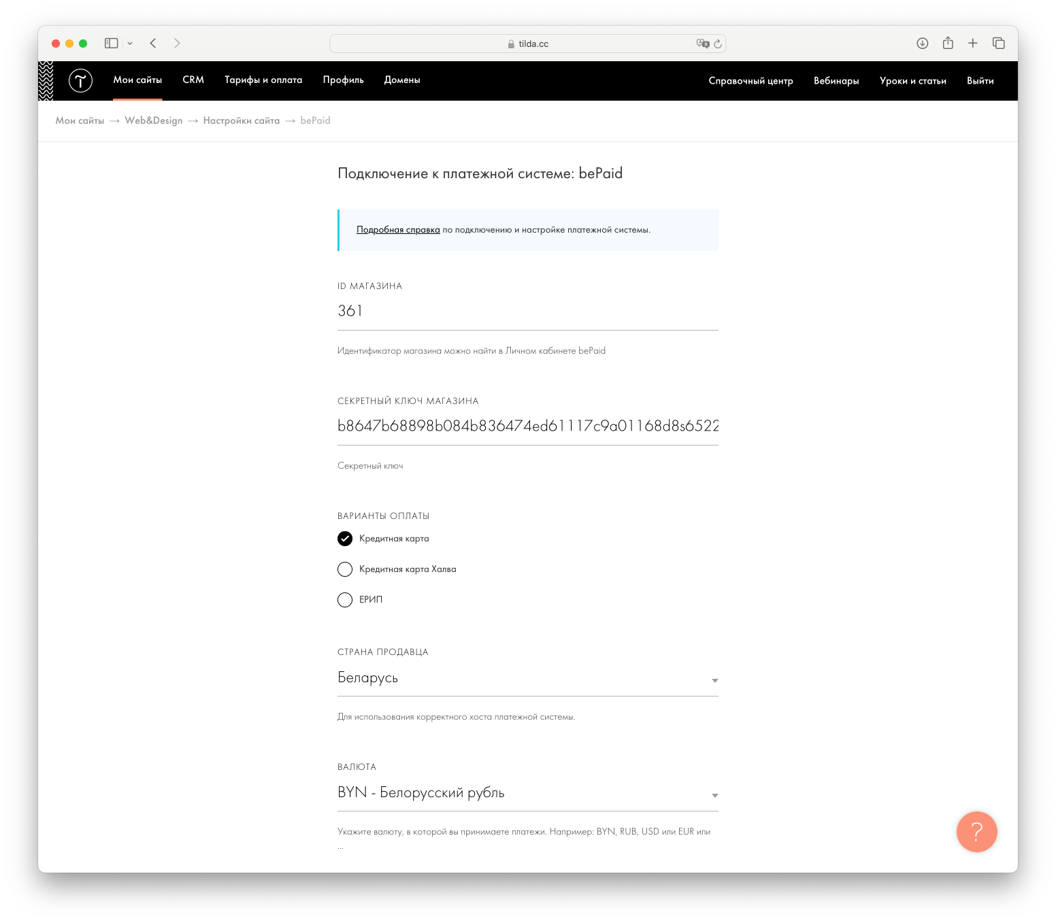Click the tilda.cc address bar

527,44
